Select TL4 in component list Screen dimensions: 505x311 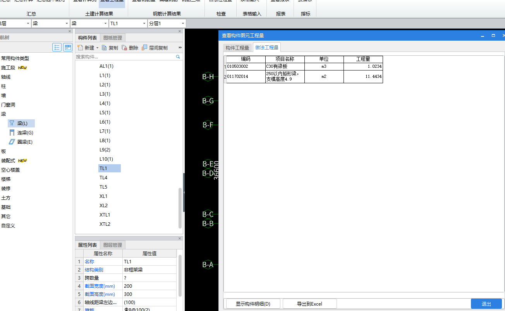click(103, 177)
